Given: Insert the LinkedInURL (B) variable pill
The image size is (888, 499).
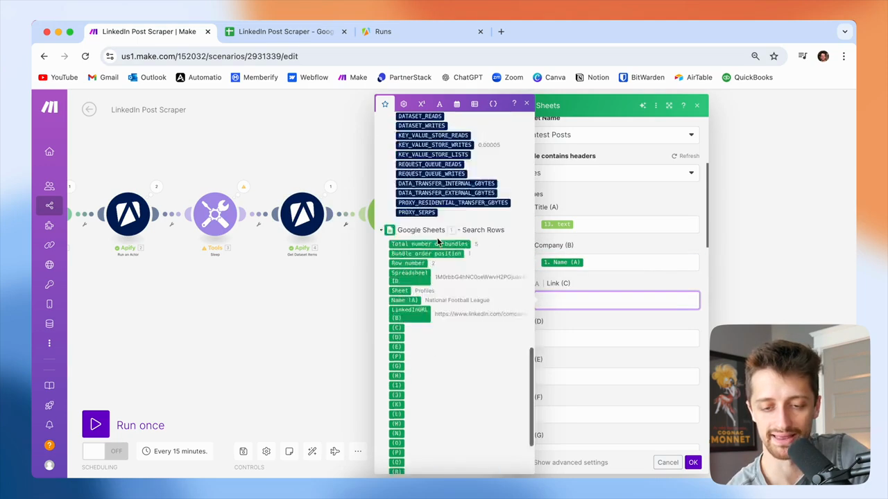Looking at the screenshot, I should 410,314.
